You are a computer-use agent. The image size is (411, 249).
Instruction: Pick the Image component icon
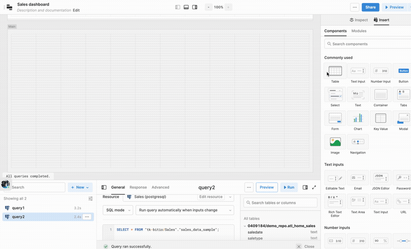pyautogui.click(x=335, y=142)
